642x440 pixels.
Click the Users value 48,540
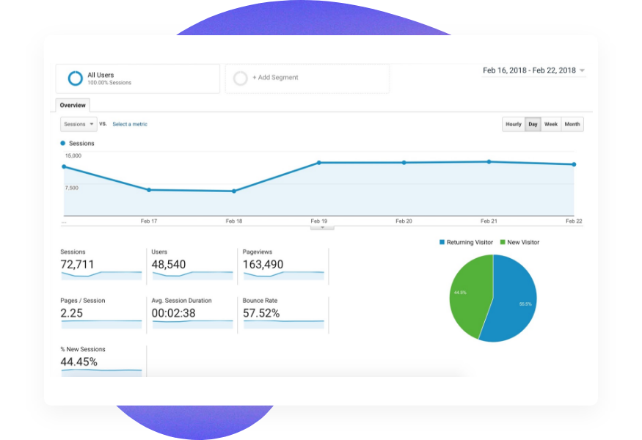[x=169, y=265]
